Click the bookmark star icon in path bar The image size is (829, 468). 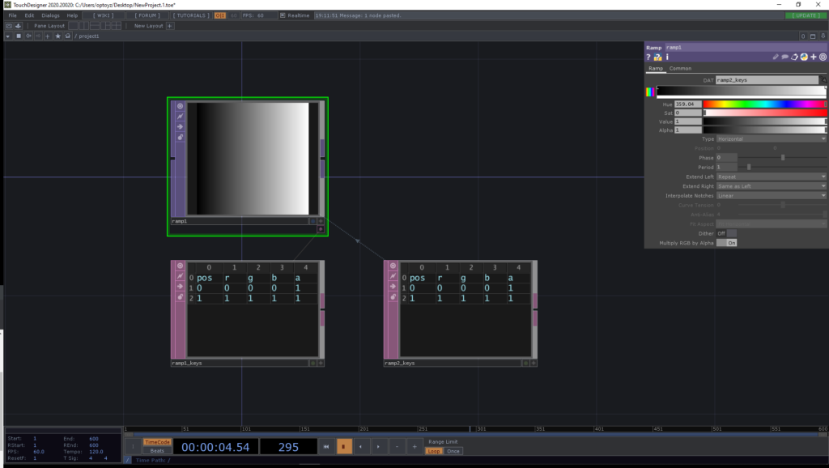tap(57, 36)
